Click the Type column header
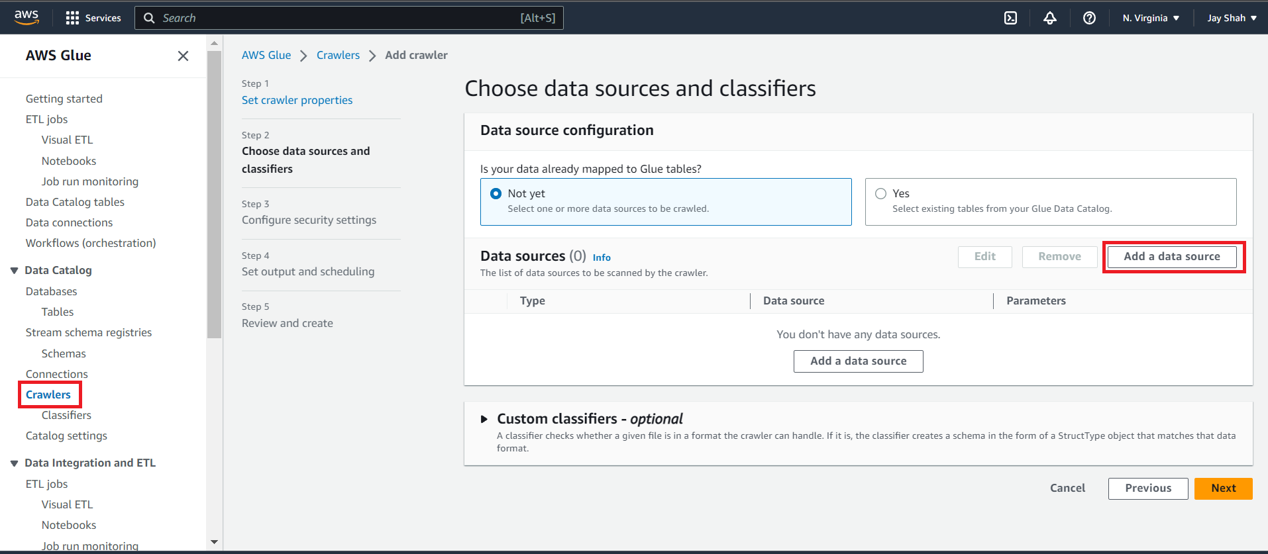 533,301
